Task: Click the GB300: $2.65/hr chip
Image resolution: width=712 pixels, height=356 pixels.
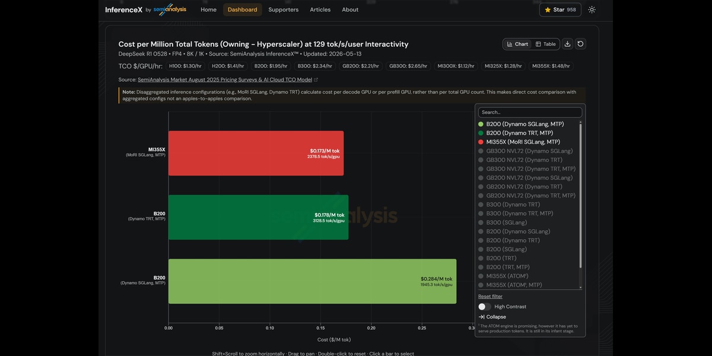Action: [x=408, y=66]
